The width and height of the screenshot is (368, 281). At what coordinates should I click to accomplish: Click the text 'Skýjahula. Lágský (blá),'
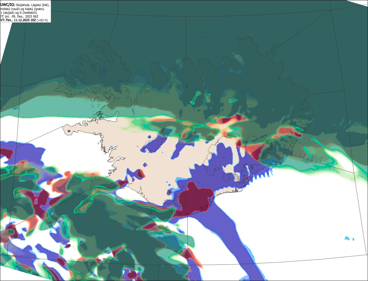(x=32, y=5)
